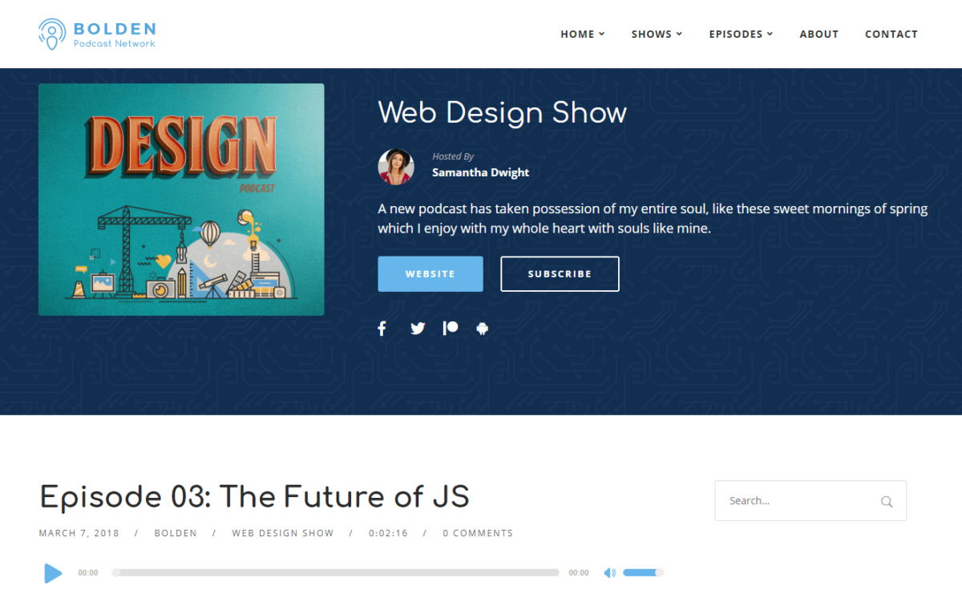Open the Android podcast app link
962x590 pixels.
click(x=483, y=328)
